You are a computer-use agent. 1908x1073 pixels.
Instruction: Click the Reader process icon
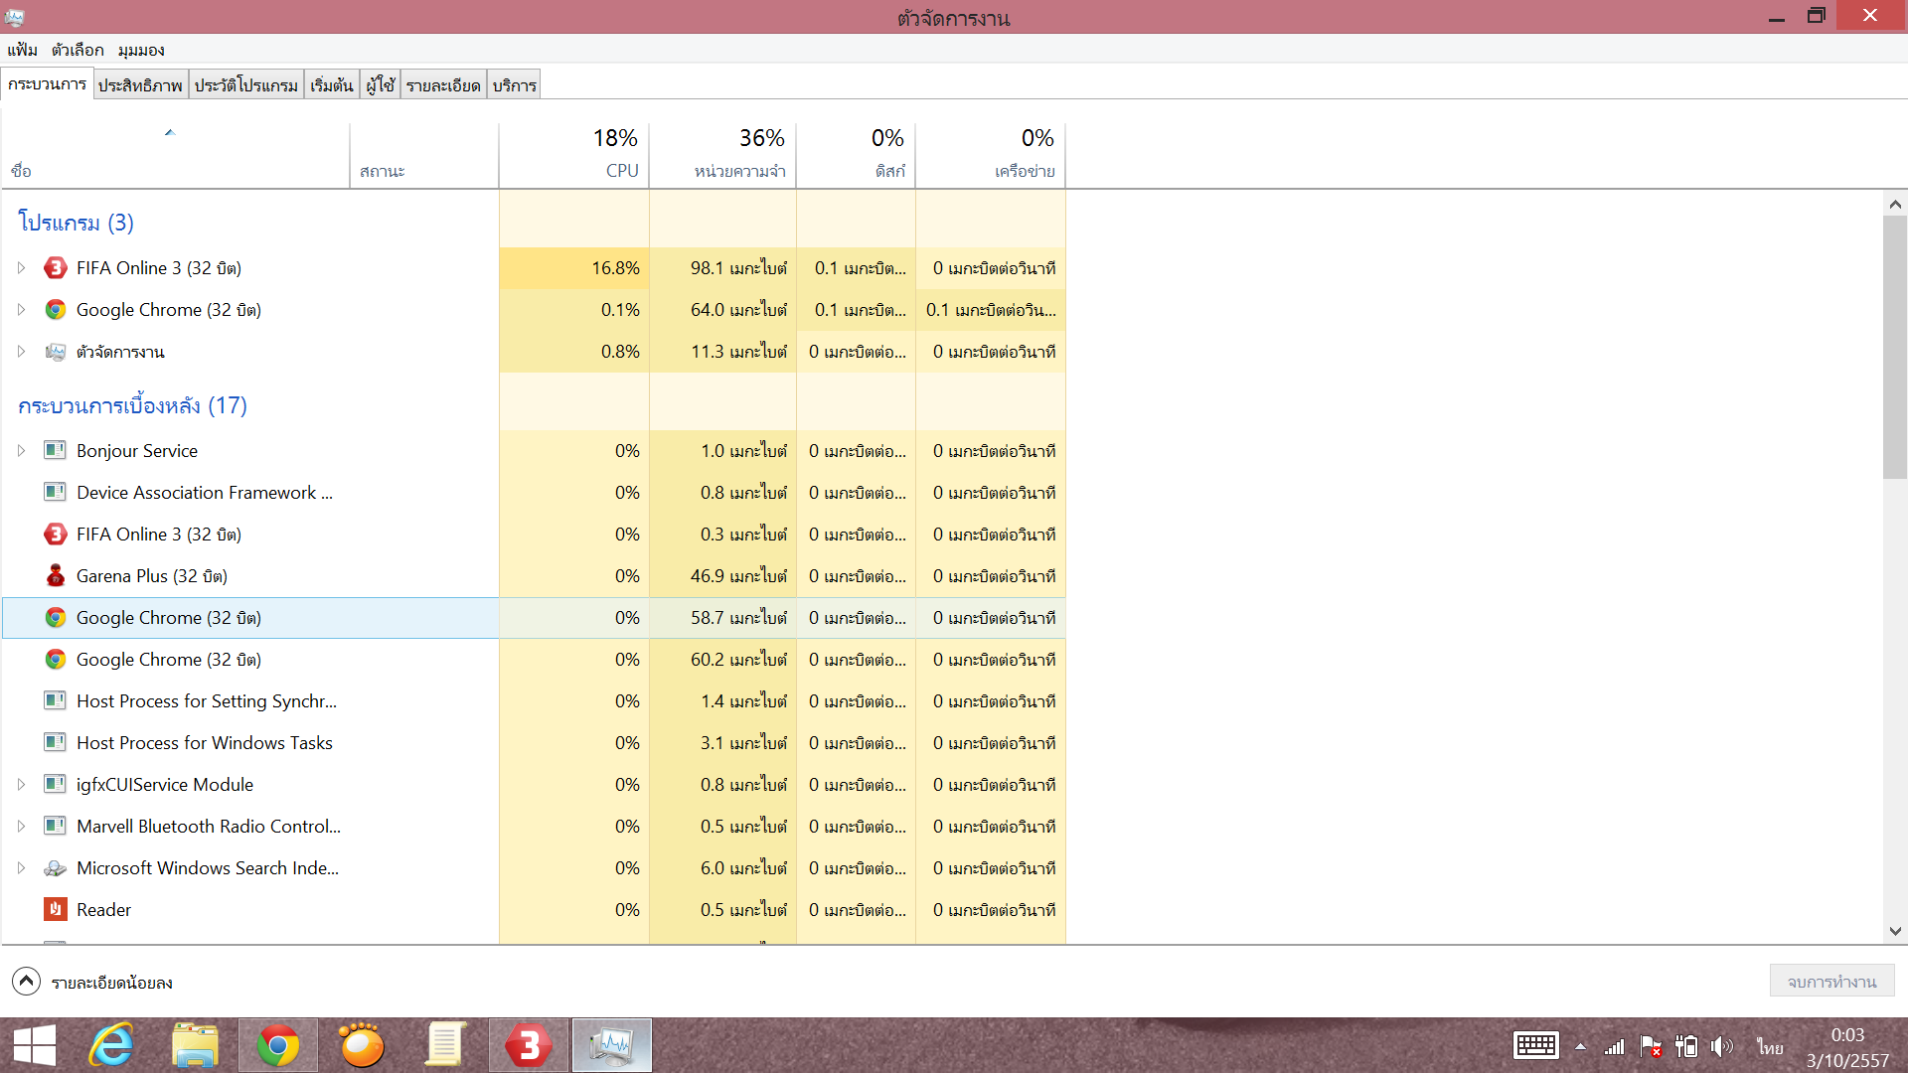tap(56, 909)
